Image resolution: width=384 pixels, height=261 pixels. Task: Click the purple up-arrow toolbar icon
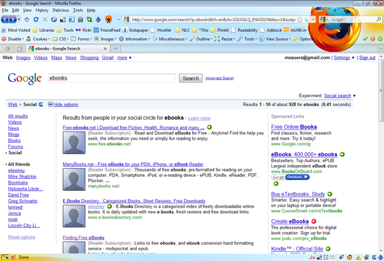point(98,19)
